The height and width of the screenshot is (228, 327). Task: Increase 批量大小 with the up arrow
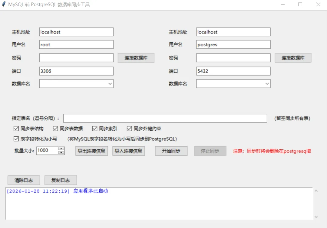click(61, 149)
